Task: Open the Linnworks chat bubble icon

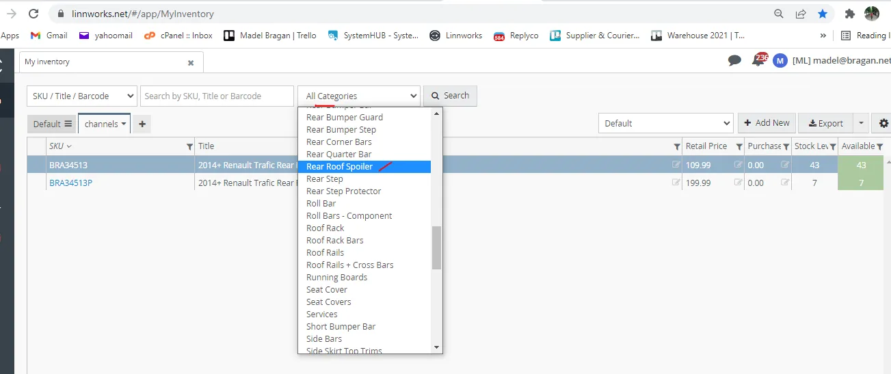Action: pos(734,61)
